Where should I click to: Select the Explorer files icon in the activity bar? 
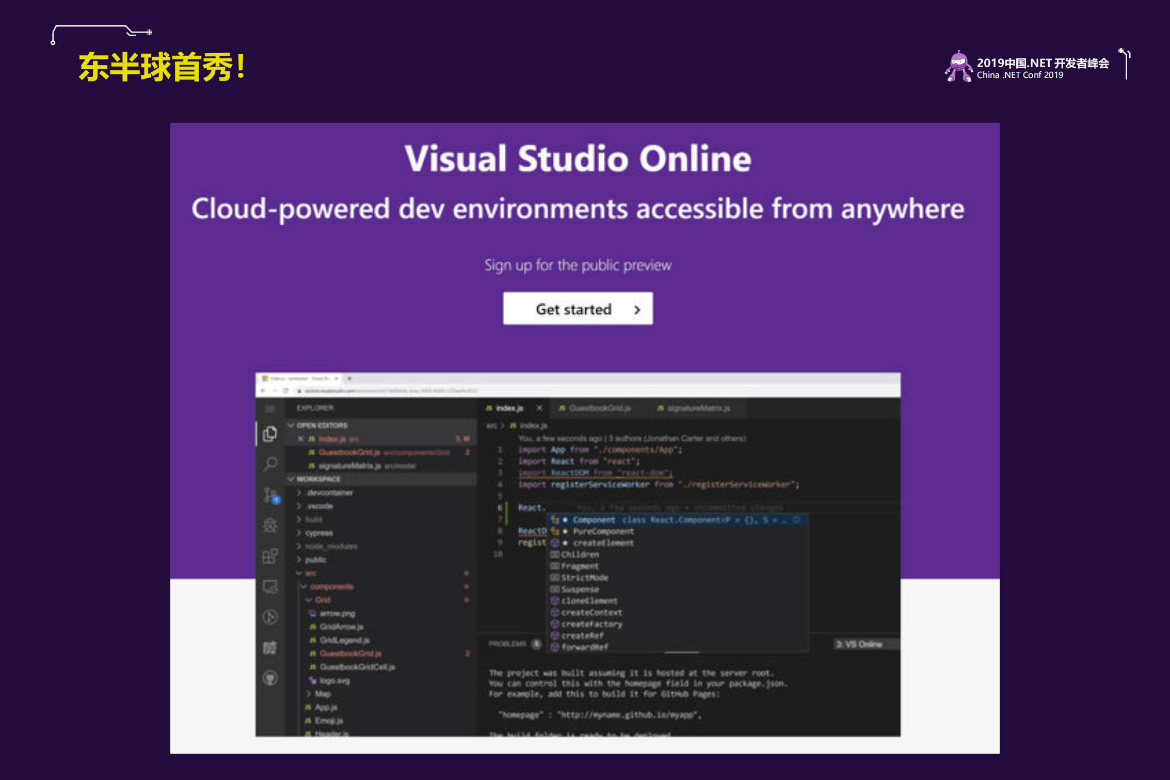[269, 433]
